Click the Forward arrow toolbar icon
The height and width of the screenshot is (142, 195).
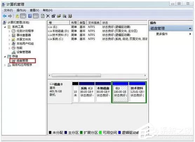coord(10,16)
